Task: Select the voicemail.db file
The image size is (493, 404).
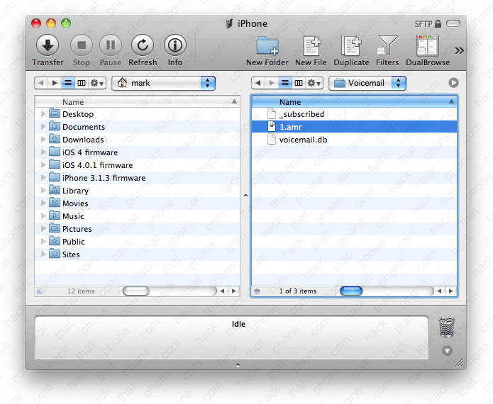Action: (x=302, y=140)
